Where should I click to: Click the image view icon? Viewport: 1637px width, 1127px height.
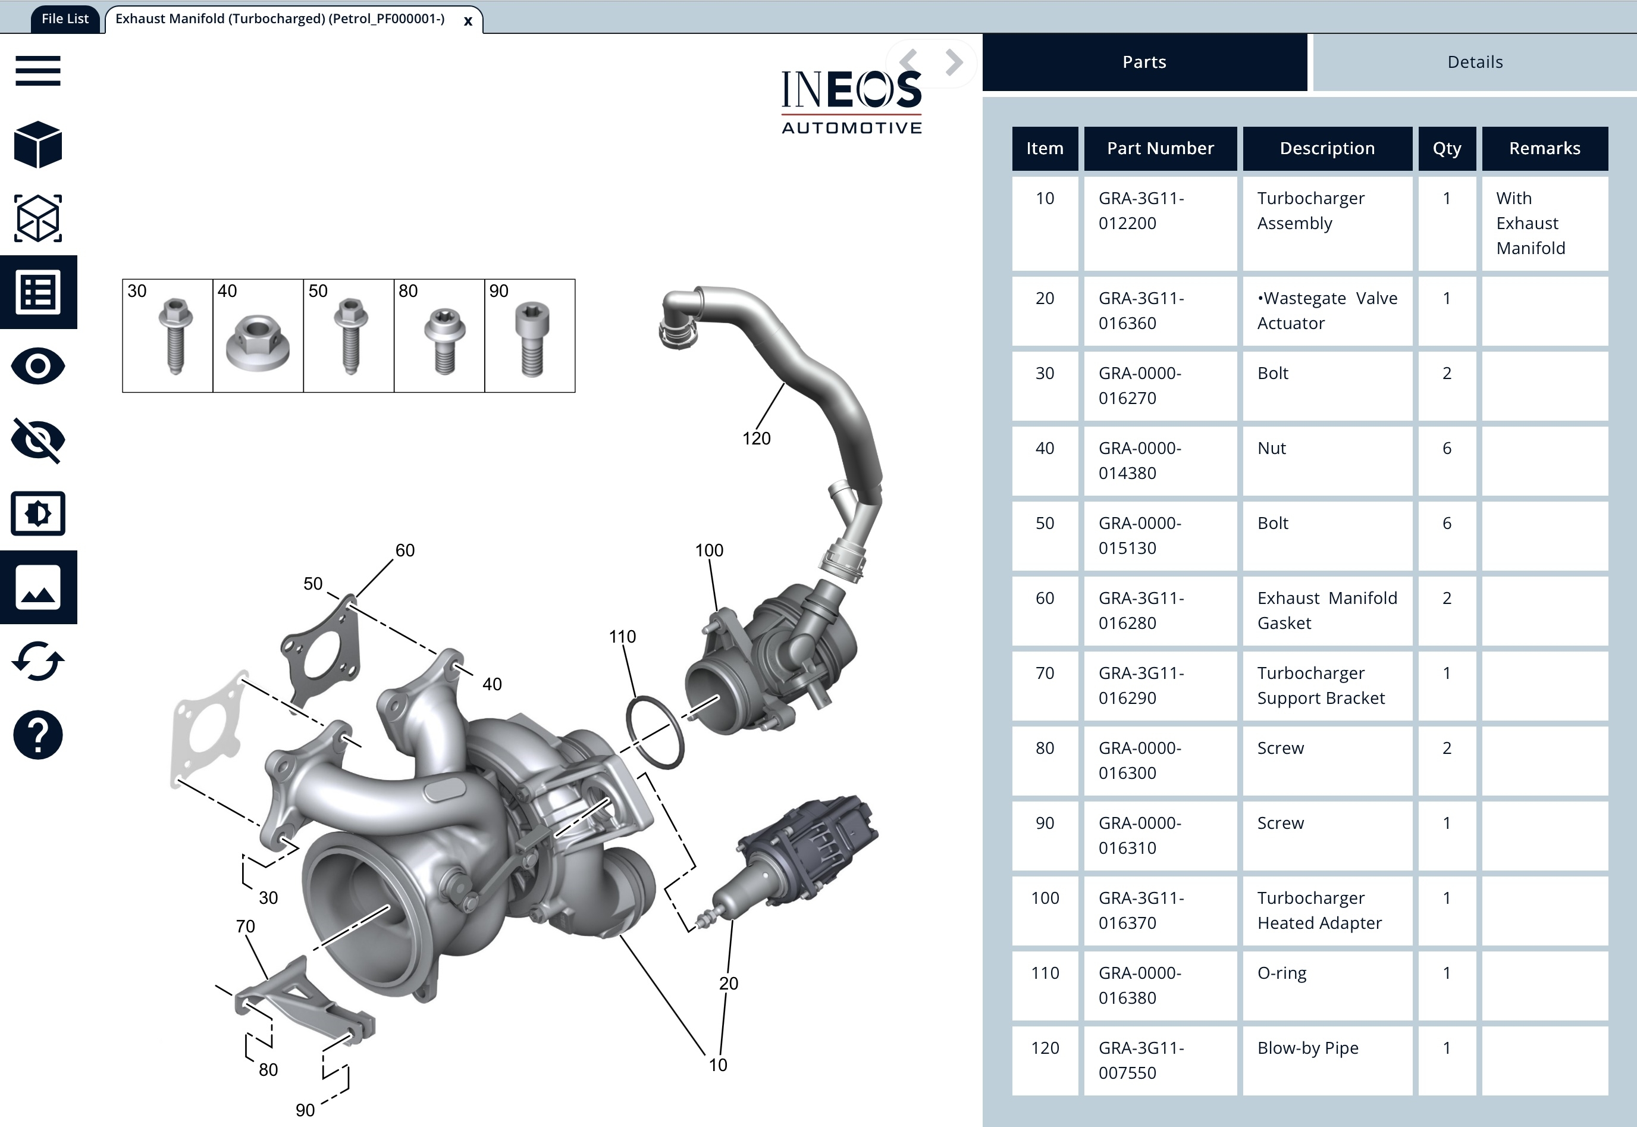[x=38, y=587]
